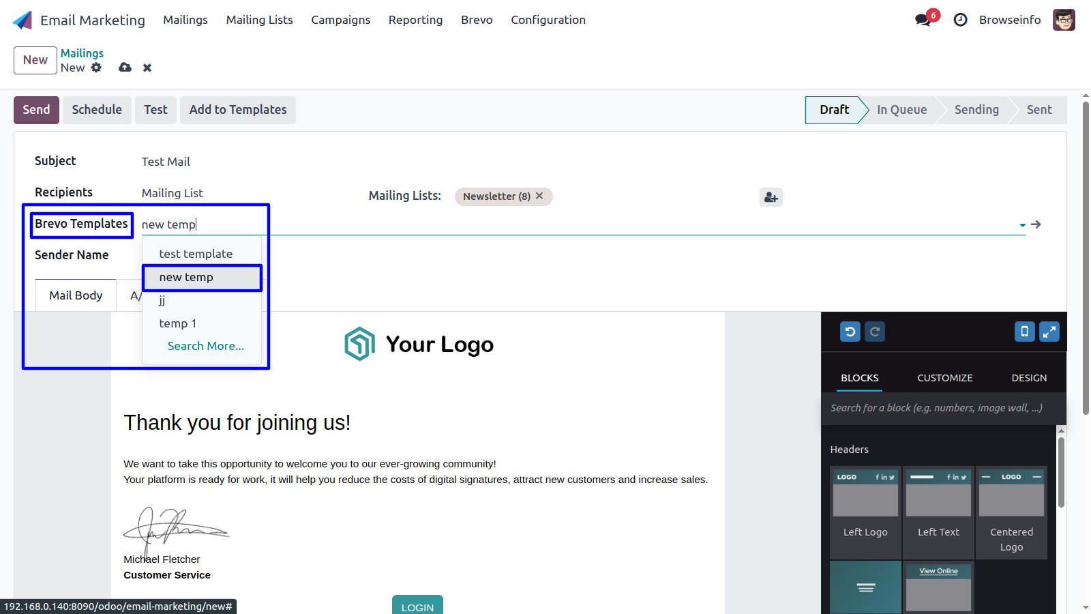The image size is (1091, 614).
Task: Open the gear actions menu
Action: click(x=96, y=68)
